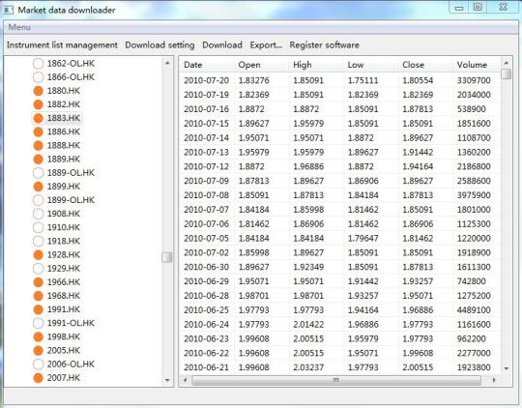Select instrument 1991-OL.HK in the list
Screen dimensions: 522x408
click(71, 323)
